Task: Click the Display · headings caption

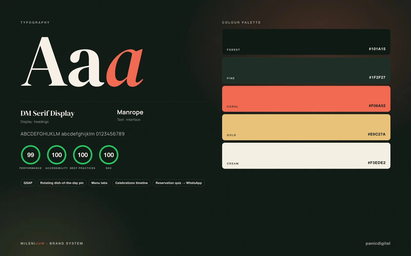Action: [34, 122]
